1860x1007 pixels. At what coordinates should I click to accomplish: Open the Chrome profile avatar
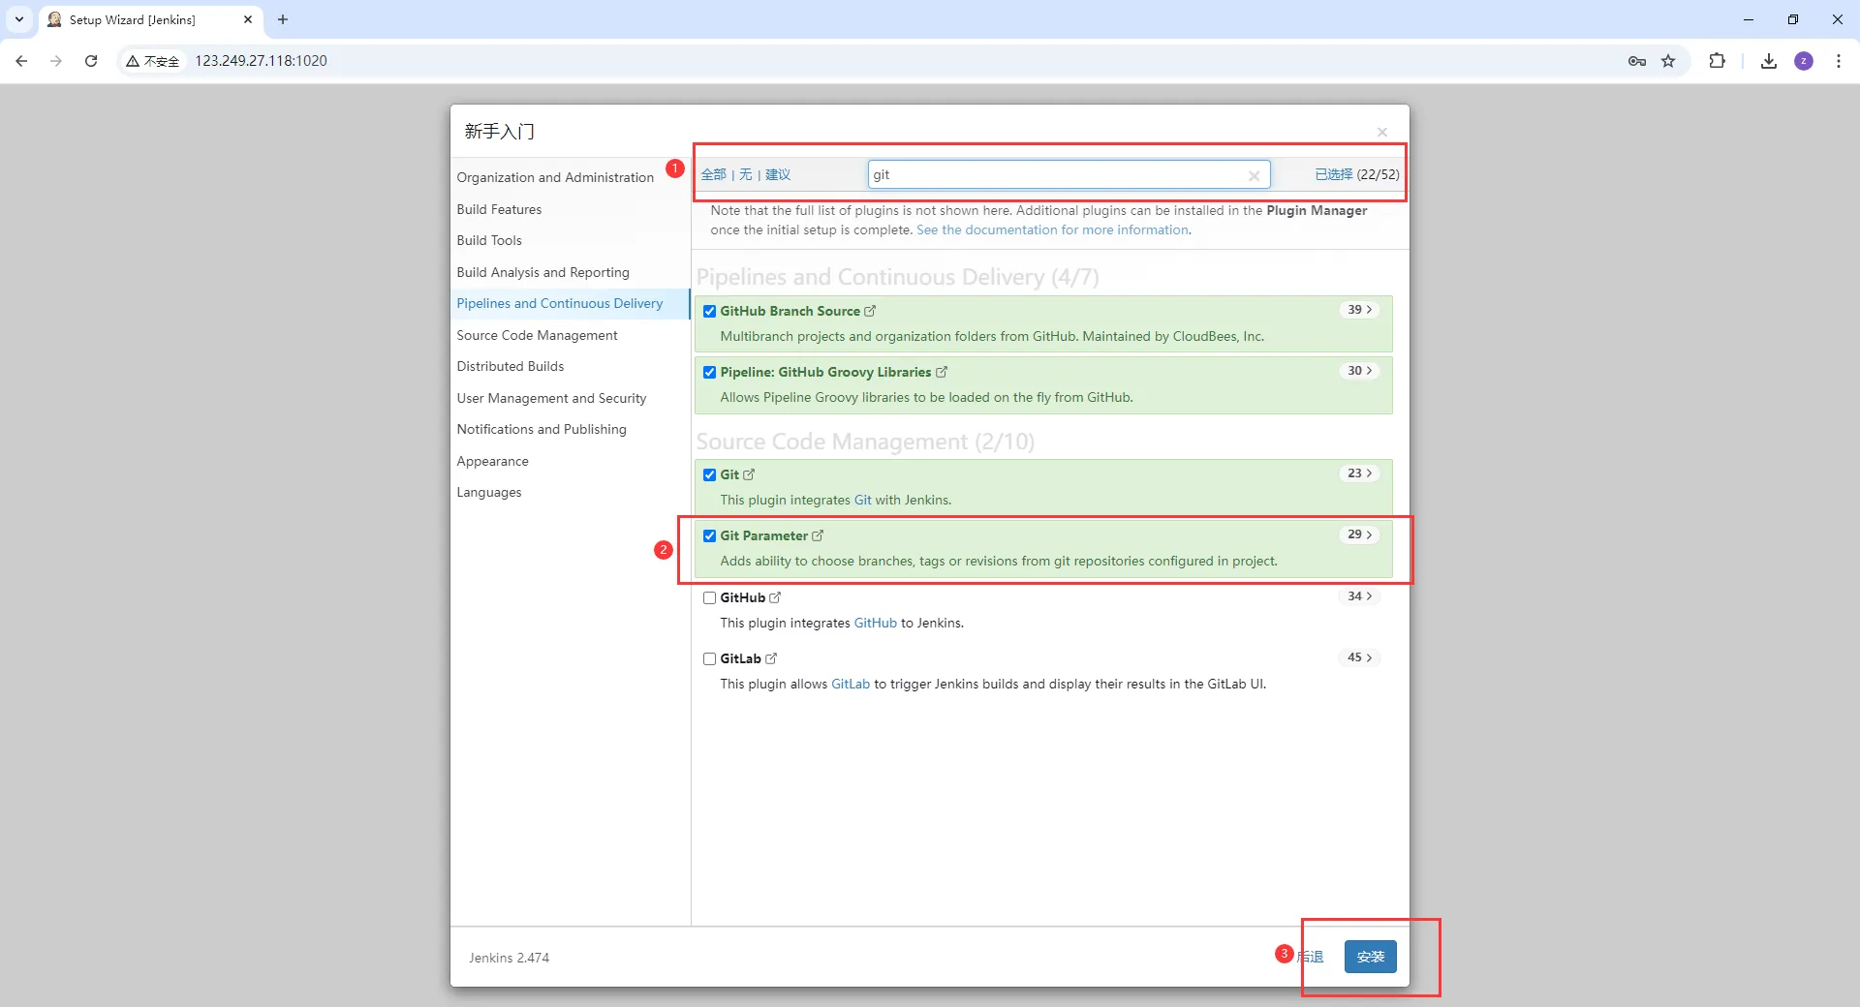click(1804, 61)
